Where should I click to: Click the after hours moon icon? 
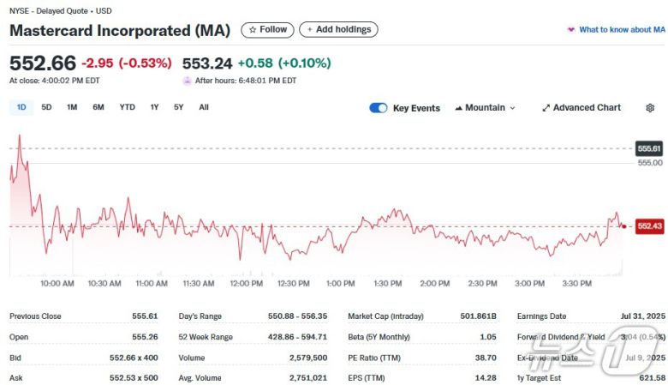pyautogui.click(x=187, y=81)
